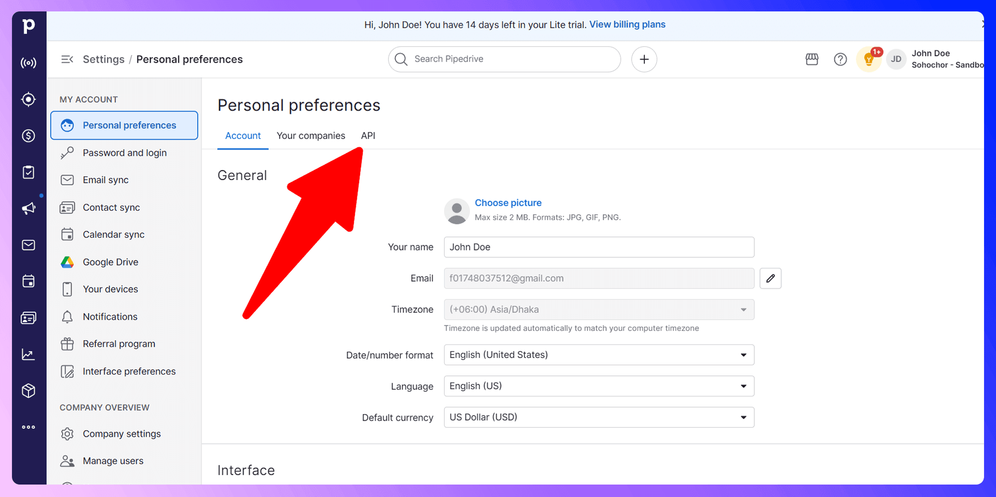Click the profile picture placeholder
Image resolution: width=996 pixels, height=497 pixels.
[x=457, y=211]
